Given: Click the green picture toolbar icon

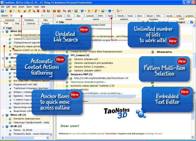Looking at the screenshot, I should tap(76, 11).
